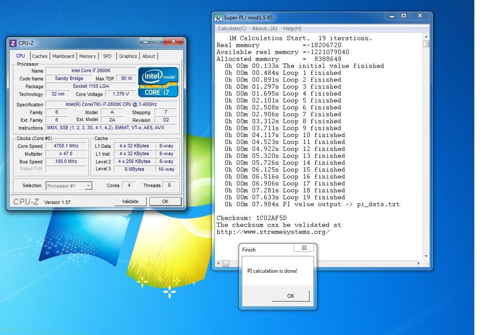Minimize the CPU-Z window

[x=146, y=41]
